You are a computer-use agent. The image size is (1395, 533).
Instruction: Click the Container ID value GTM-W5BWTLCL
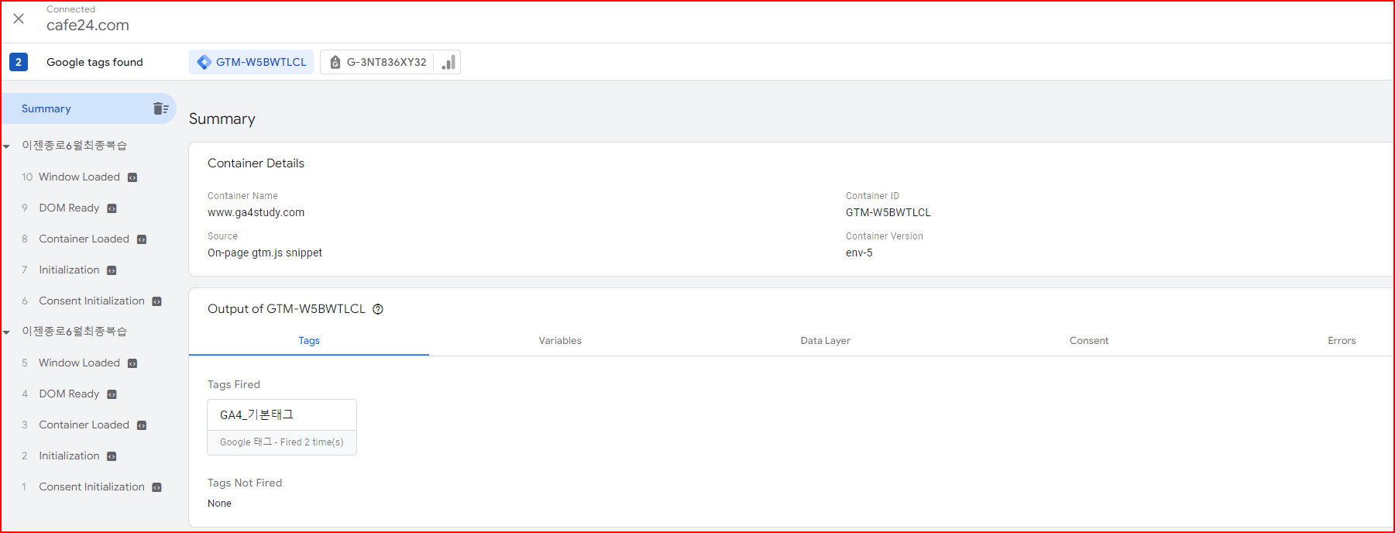pos(888,212)
